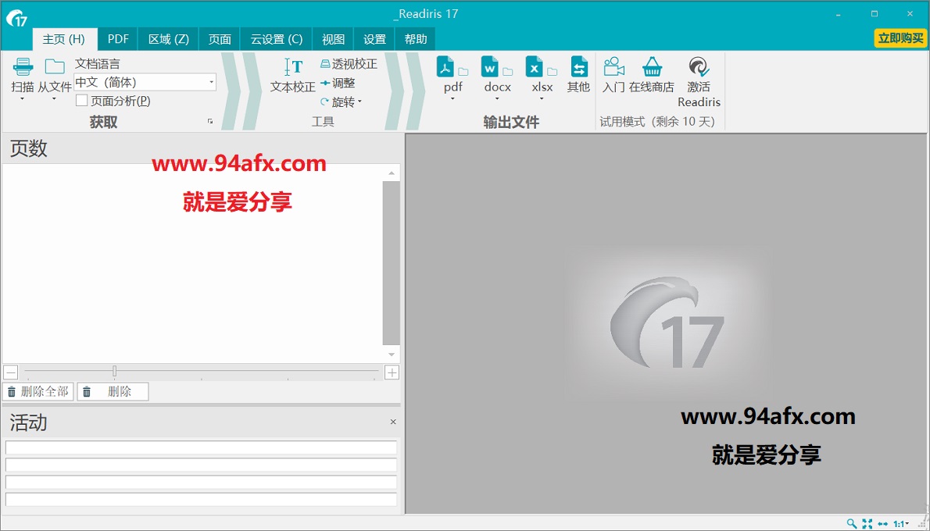Image resolution: width=930 pixels, height=531 pixels.
Task: Switch to the Zones 区域 (Z) tab
Action: [x=169, y=39]
